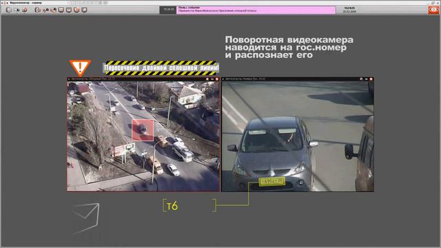The width and height of the screenshot is (441, 248).
Task: Click the orange logo button at top right
Action: coord(433,10)
